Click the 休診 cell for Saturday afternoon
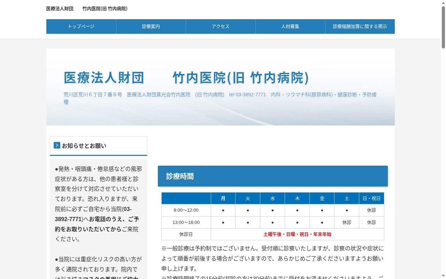446x279 pixels. tap(347, 222)
